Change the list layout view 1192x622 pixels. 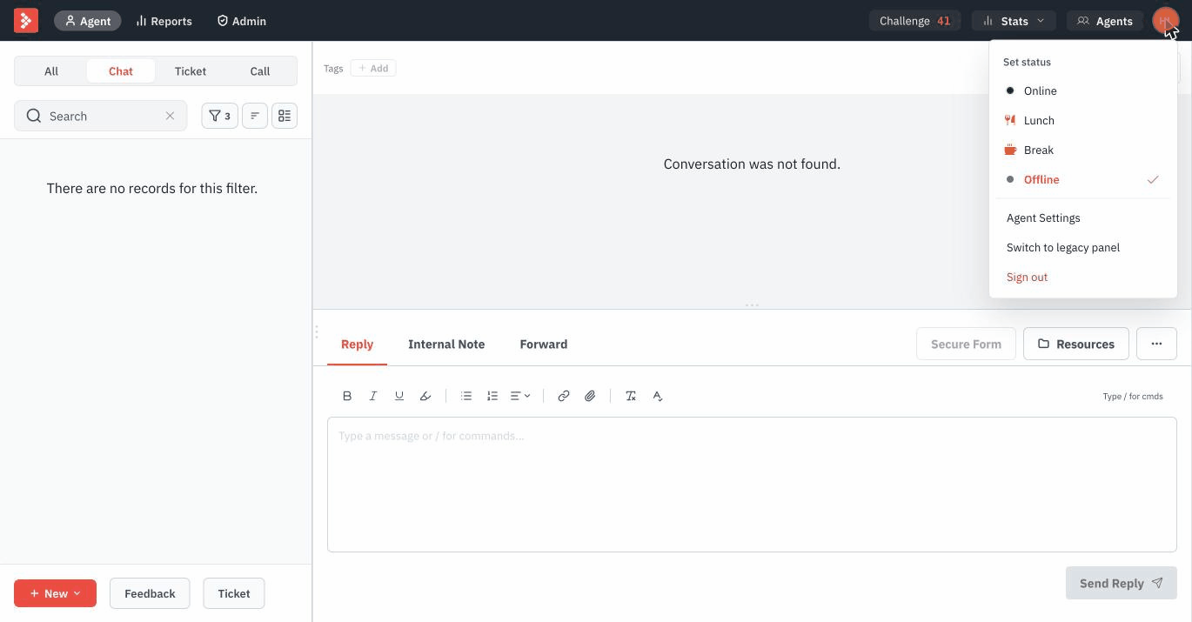[x=285, y=116]
